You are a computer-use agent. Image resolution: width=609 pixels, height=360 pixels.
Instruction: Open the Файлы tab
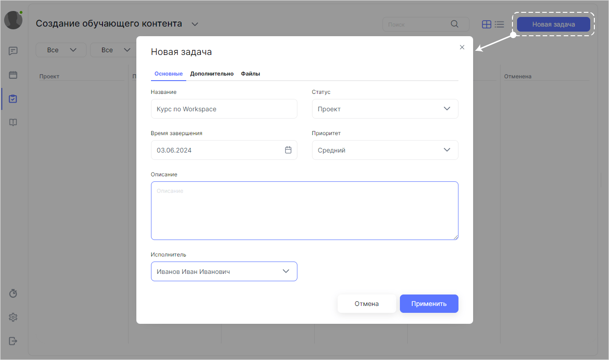[250, 73]
